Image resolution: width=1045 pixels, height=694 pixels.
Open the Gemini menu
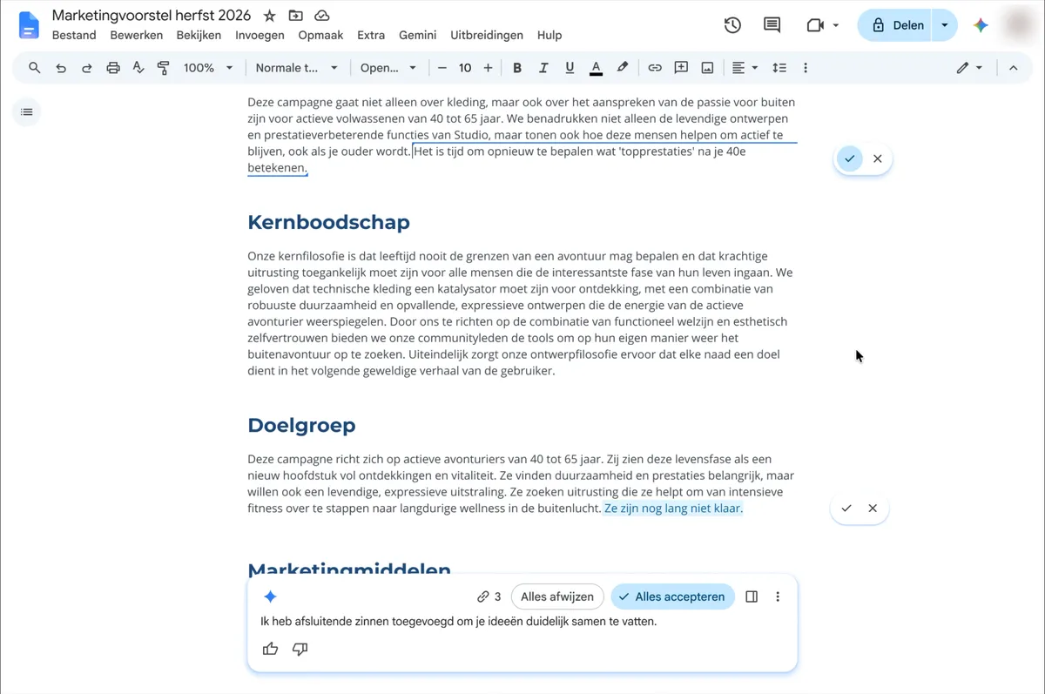[x=418, y=36]
